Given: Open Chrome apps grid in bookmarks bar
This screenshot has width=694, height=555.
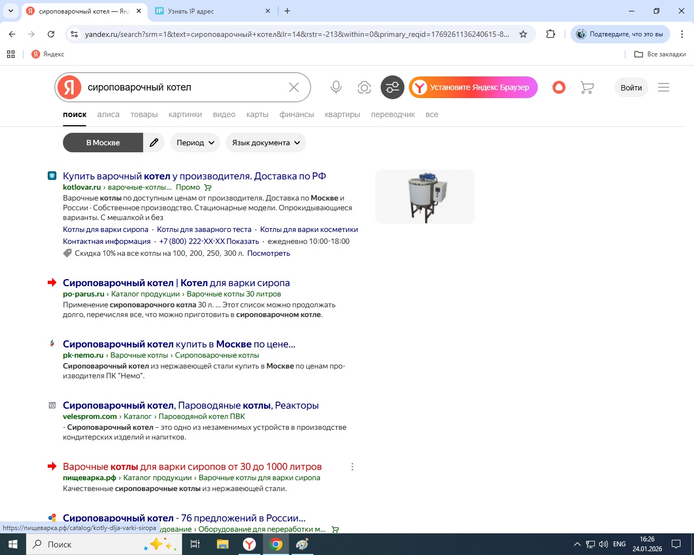Looking at the screenshot, I should [x=11, y=54].
